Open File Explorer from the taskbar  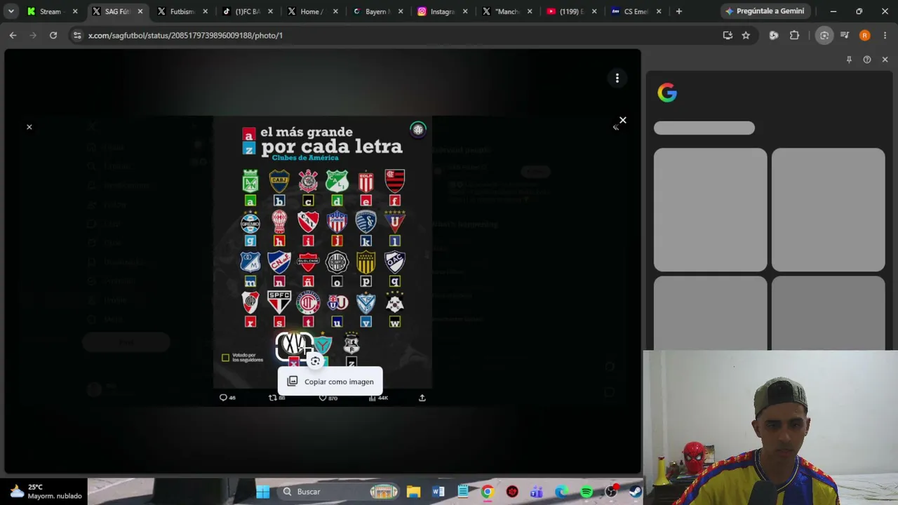(x=413, y=492)
